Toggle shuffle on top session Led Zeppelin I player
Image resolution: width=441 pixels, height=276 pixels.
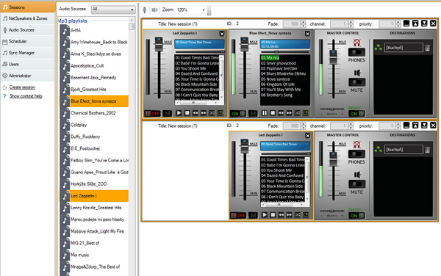coord(212,113)
